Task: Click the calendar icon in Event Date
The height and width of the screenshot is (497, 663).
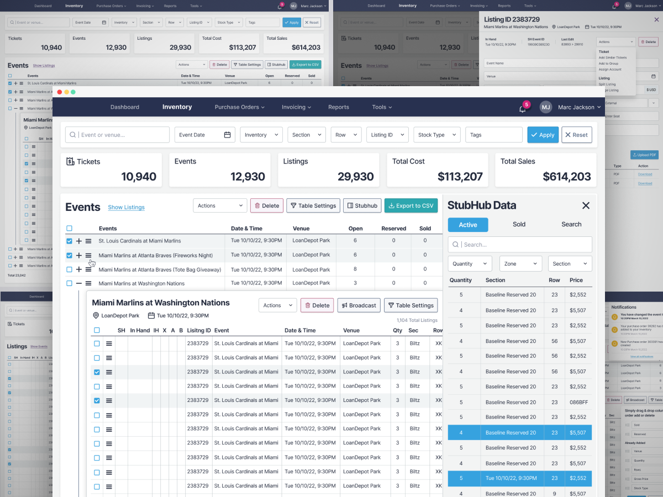Action: (227, 135)
